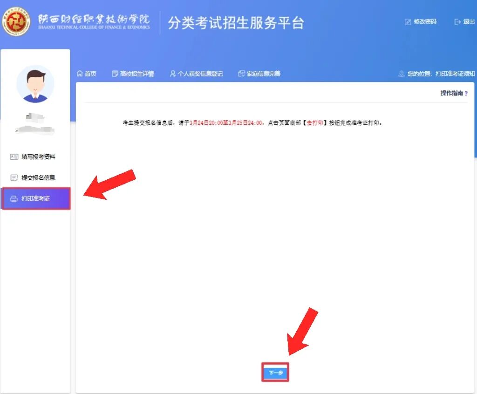Screen dimensions: 477x394
Task: Click the document icon beside 高校招生详情
Action: [115, 74]
